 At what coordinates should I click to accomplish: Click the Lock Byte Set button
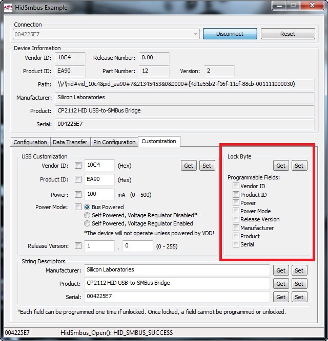299,166
